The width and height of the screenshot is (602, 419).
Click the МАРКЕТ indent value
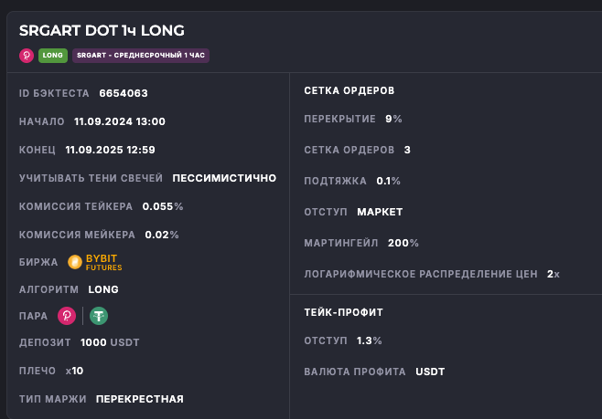(380, 212)
